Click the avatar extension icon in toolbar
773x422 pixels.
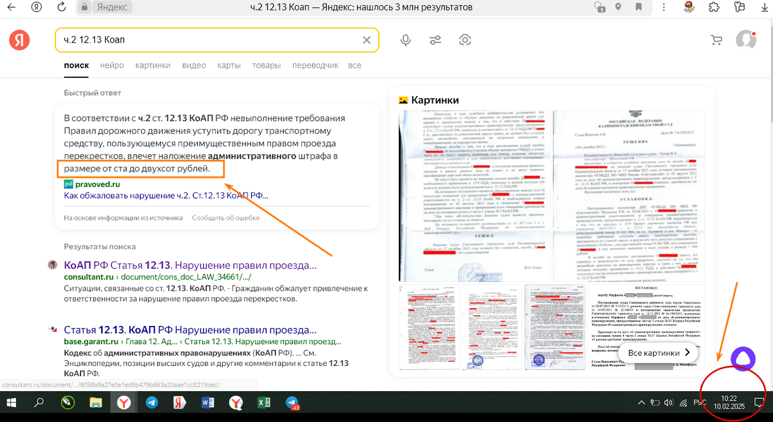pos(689,7)
